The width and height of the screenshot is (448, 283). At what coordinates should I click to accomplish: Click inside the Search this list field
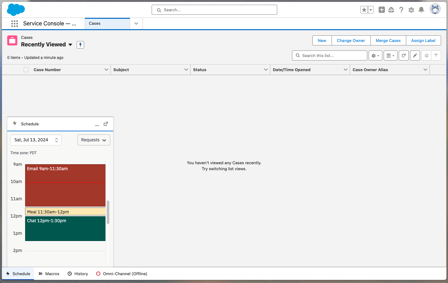point(329,55)
